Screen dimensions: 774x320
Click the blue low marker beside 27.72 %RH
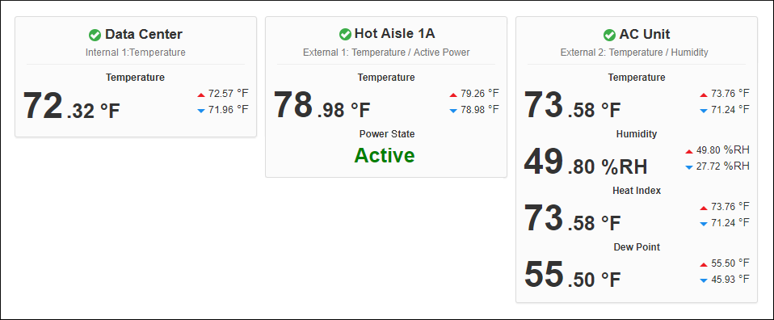coord(689,167)
